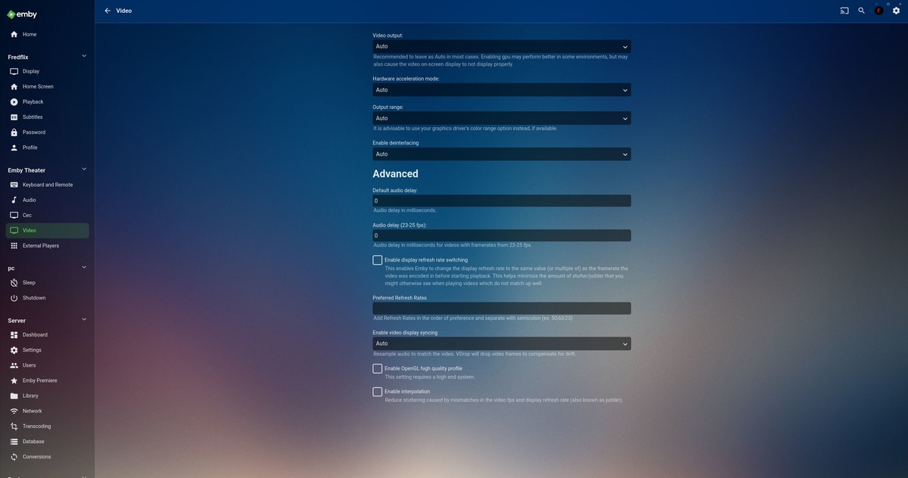The height and width of the screenshot is (478, 908).
Task: Click the cast to device icon
Action: click(x=843, y=11)
